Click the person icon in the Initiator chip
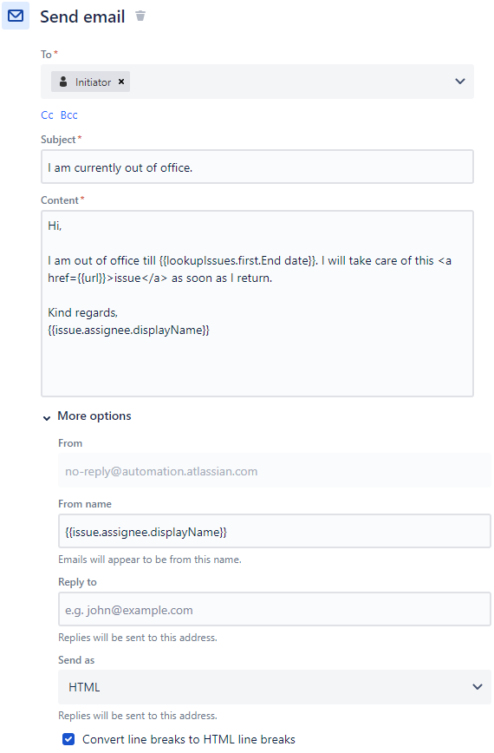Viewport: 494px width, 753px height. click(x=63, y=82)
